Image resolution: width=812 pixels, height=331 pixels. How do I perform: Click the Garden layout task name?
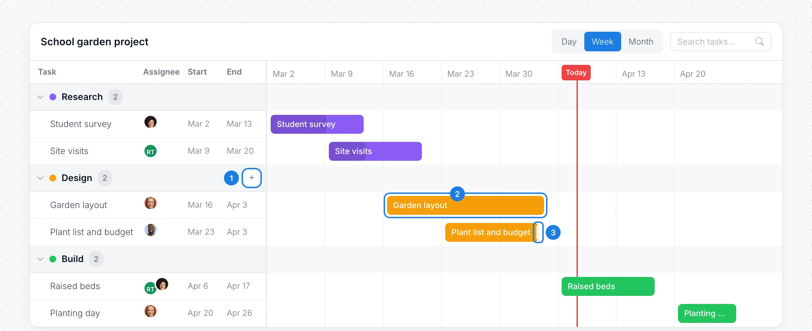[x=78, y=205]
